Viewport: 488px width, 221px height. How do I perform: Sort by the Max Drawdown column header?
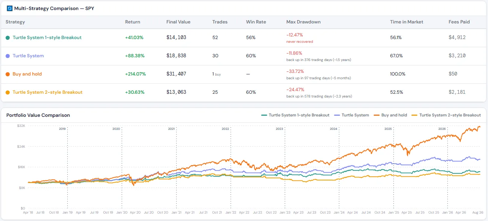(x=303, y=22)
